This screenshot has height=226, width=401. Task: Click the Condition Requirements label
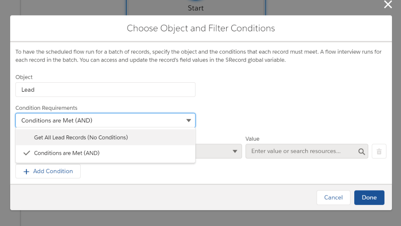46,108
